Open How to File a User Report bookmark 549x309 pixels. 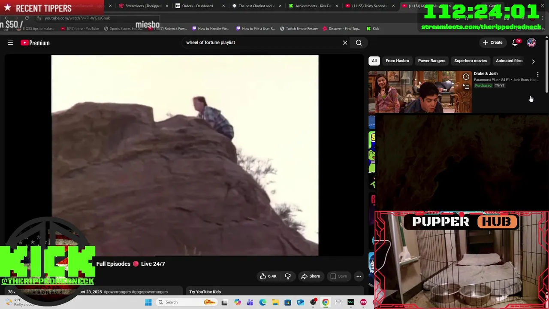tap(255, 28)
